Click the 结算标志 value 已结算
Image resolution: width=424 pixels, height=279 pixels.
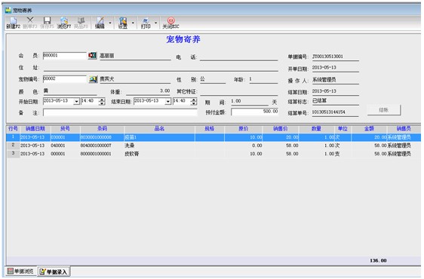click(x=319, y=101)
